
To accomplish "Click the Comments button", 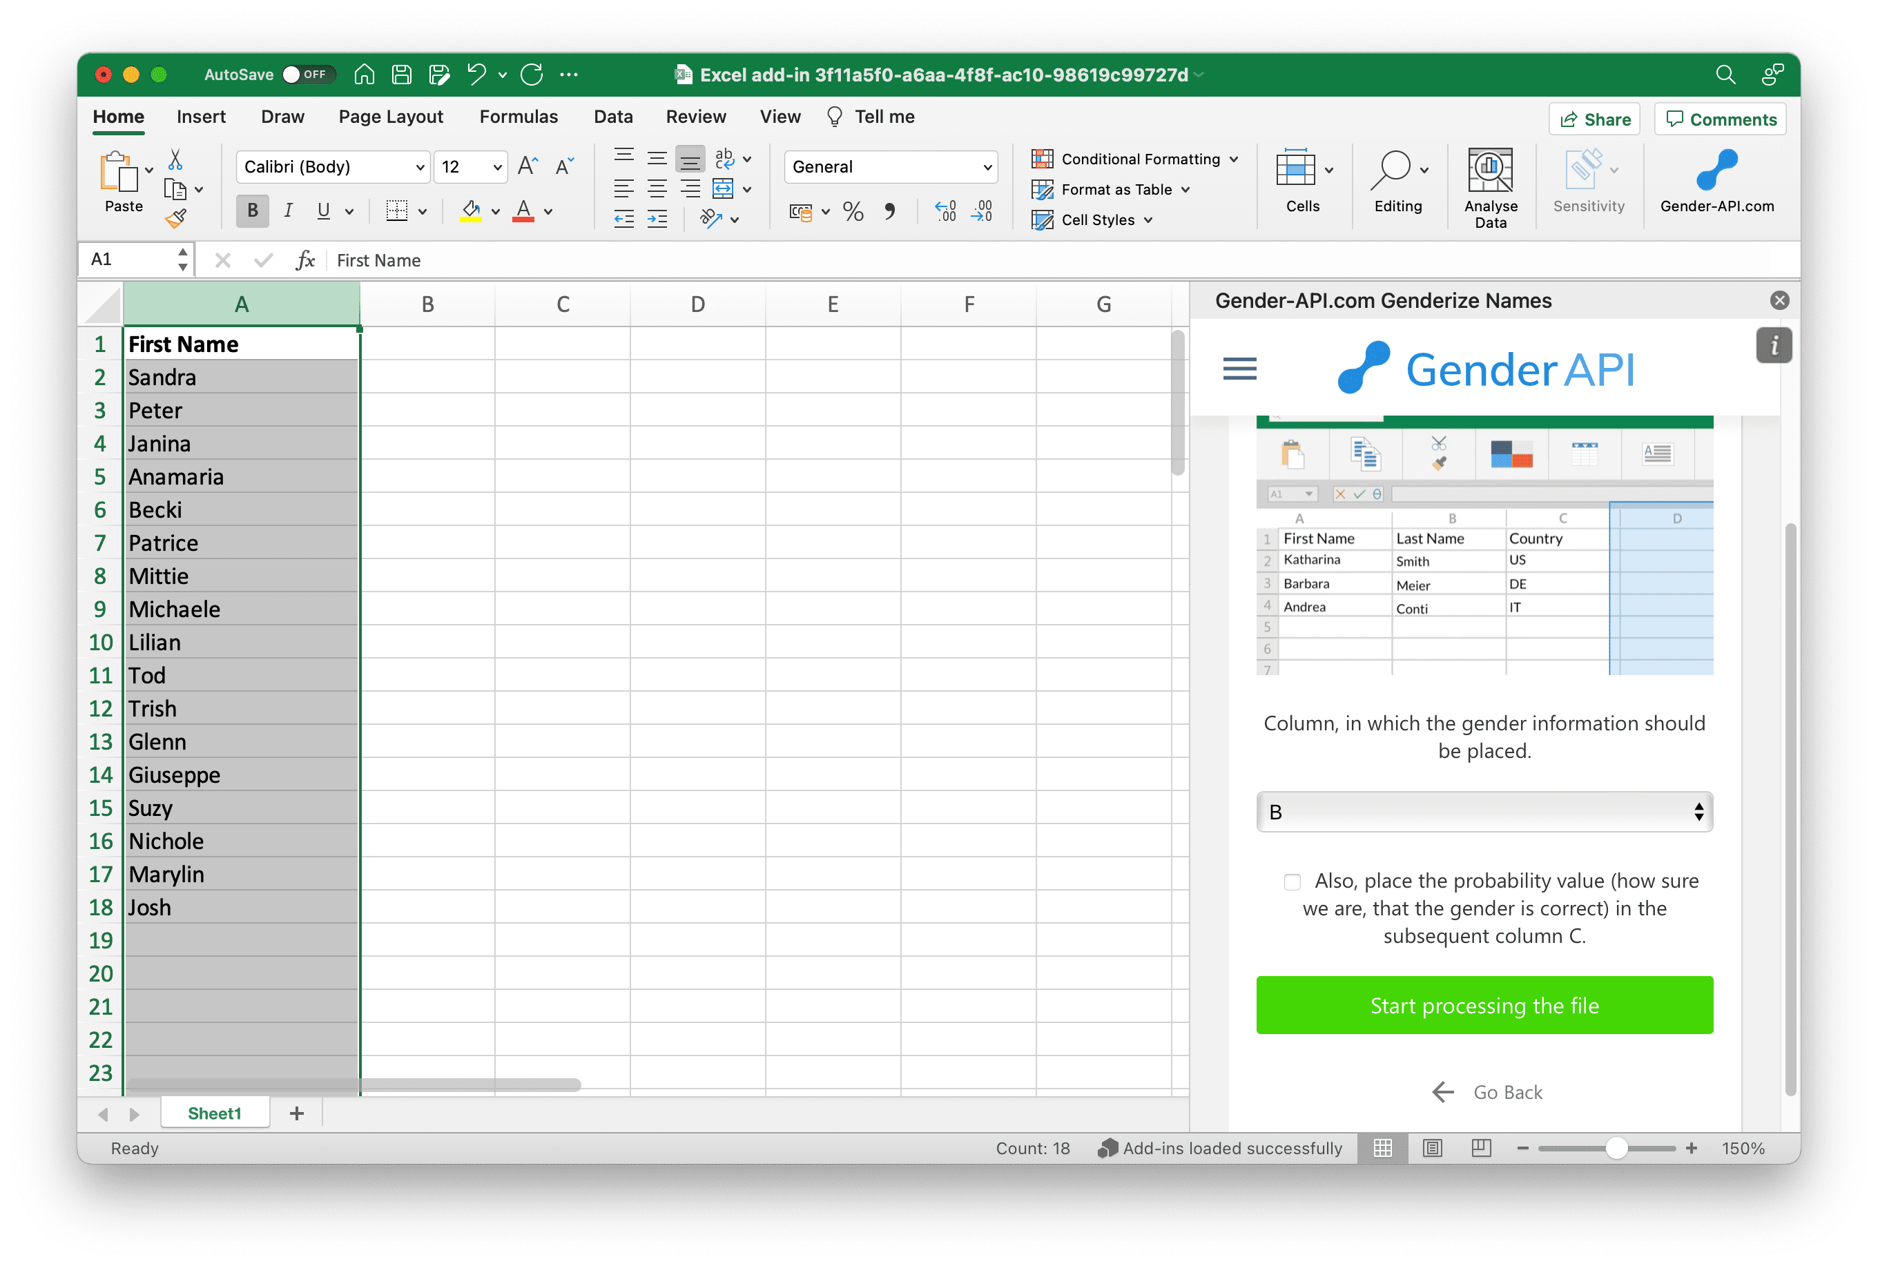I will [x=1721, y=119].
